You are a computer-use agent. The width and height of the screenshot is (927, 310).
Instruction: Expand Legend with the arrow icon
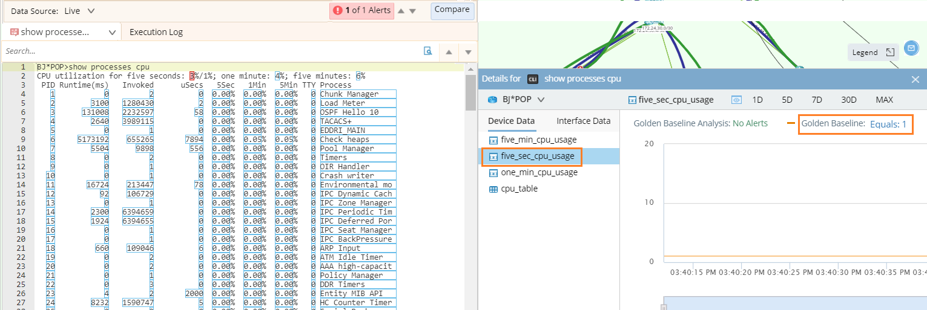[x=890, y=53]
